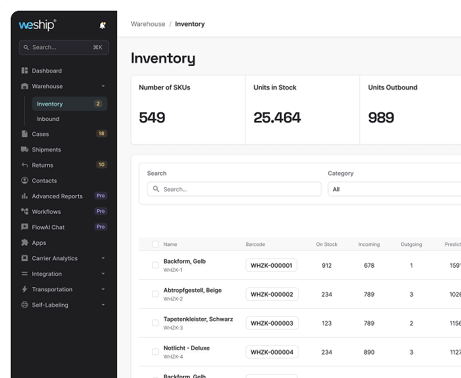Click barcode button WHZK-000002
Screen dimensions: 461x378
pos(272,295)
